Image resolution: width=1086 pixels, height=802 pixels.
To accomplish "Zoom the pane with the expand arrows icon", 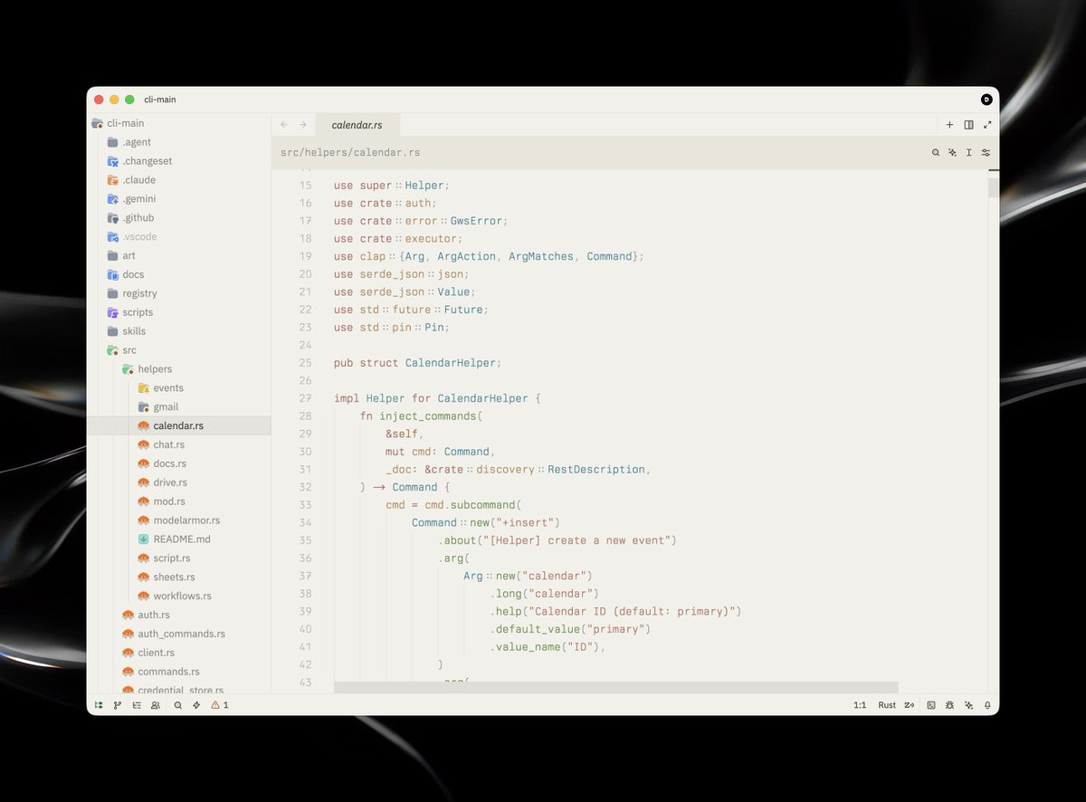I will pyautogui.click(x=987, y=125).
